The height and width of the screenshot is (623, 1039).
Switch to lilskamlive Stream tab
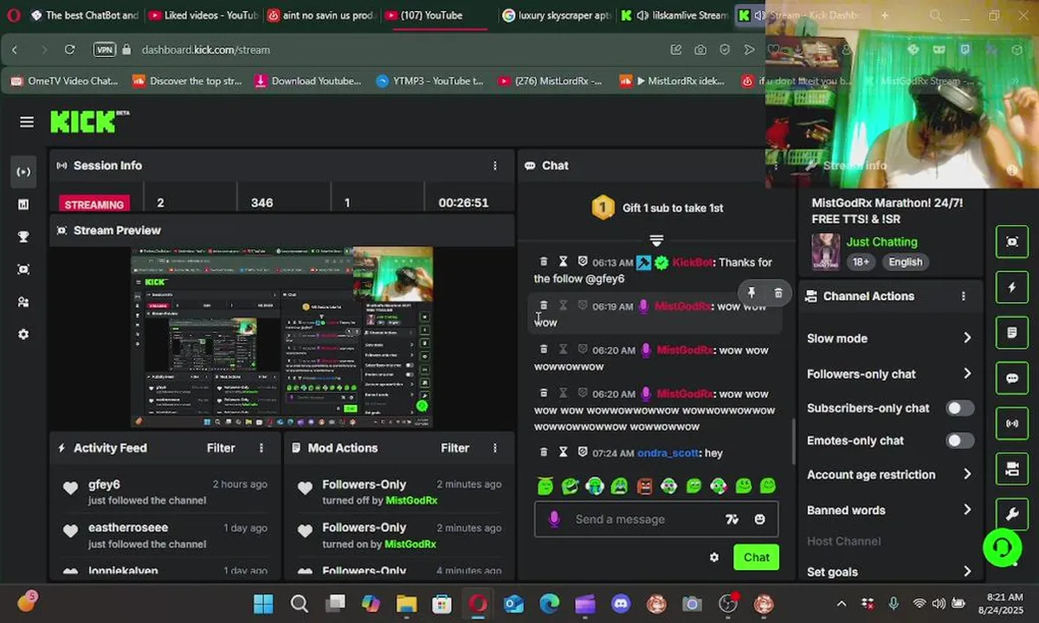point(673,16)
